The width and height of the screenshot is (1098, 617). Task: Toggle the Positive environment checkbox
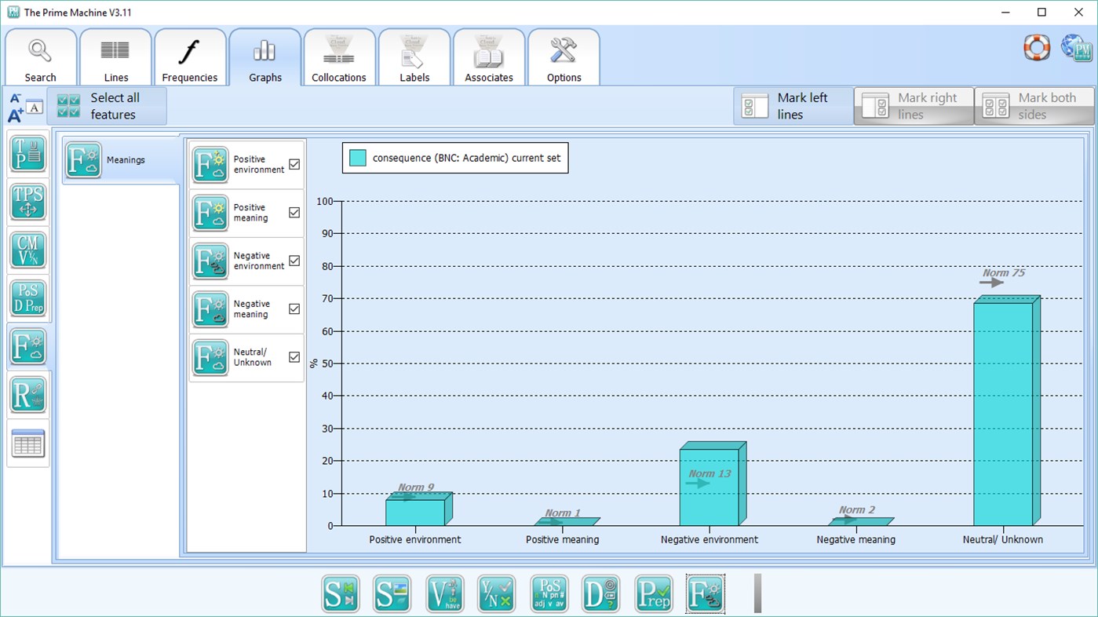(294, 164)
